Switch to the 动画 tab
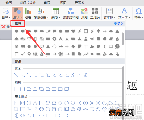144x120 pixels. 9,3
